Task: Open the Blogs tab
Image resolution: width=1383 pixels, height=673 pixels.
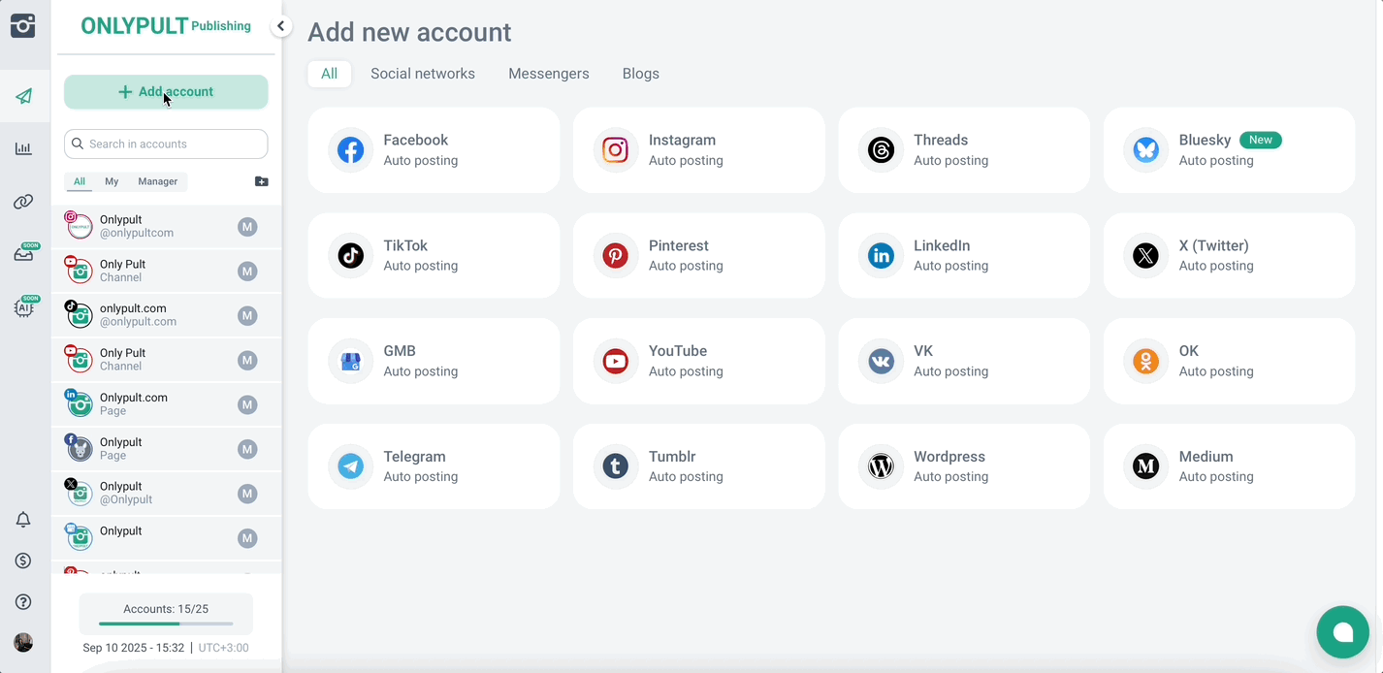Action: point(640,73)
